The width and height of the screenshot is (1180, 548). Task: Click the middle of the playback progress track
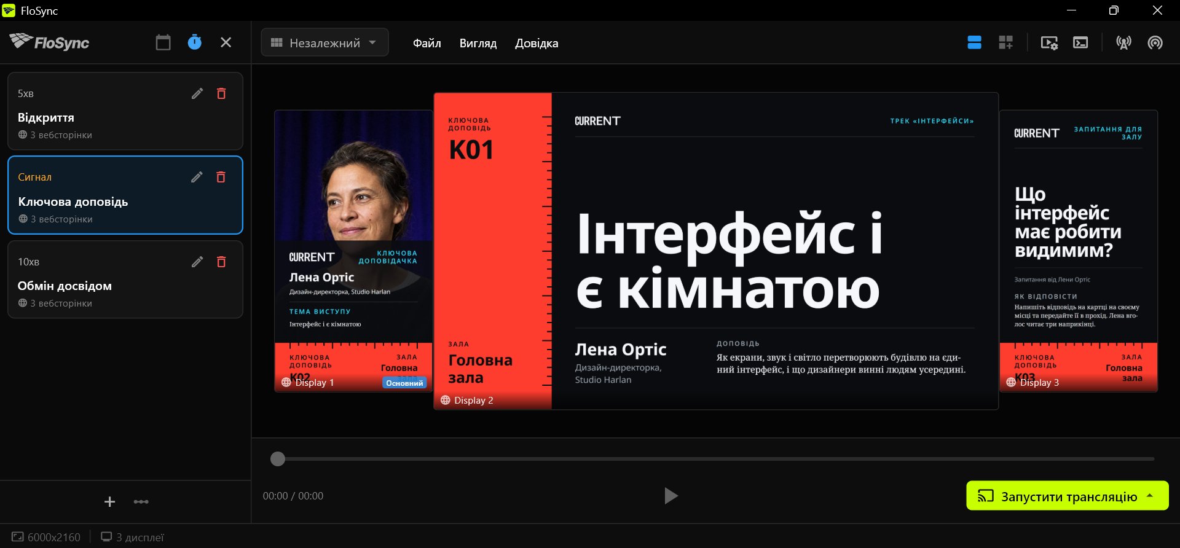(716, 459)
